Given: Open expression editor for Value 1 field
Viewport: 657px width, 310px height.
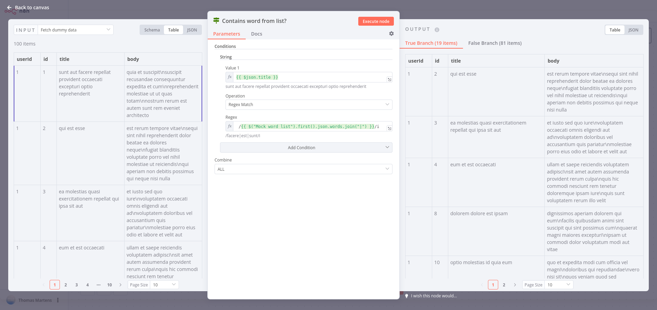Looking at the screenshot, I should tap(389, 79).
